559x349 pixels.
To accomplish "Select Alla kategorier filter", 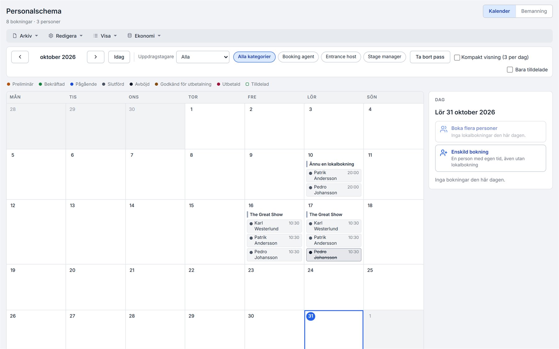I will point(254,57).
